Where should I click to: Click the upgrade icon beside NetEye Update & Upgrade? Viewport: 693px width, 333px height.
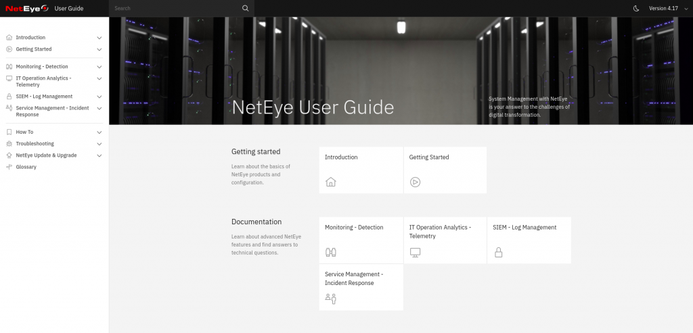point(9,155)
